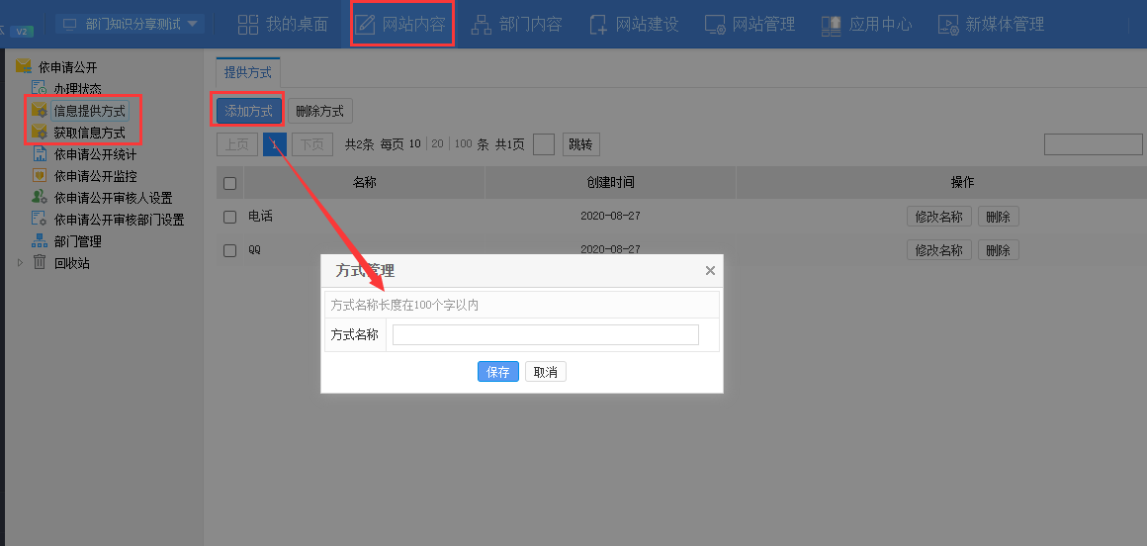
Task: Open the 网站内容 top menu
Action: pyautogui.click(x=401, y=24)
